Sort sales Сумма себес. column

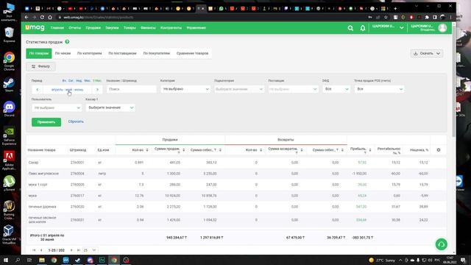click(x=220, y=150)
